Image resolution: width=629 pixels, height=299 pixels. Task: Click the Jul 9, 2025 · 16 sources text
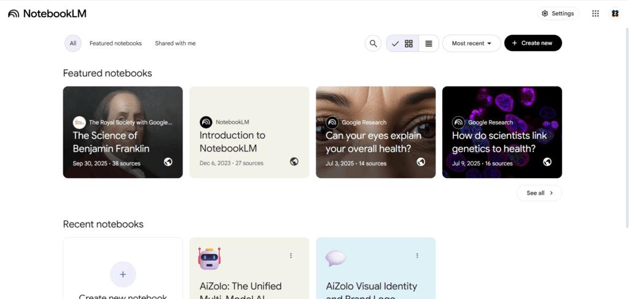pyautogui.click(x=483, y=163)
